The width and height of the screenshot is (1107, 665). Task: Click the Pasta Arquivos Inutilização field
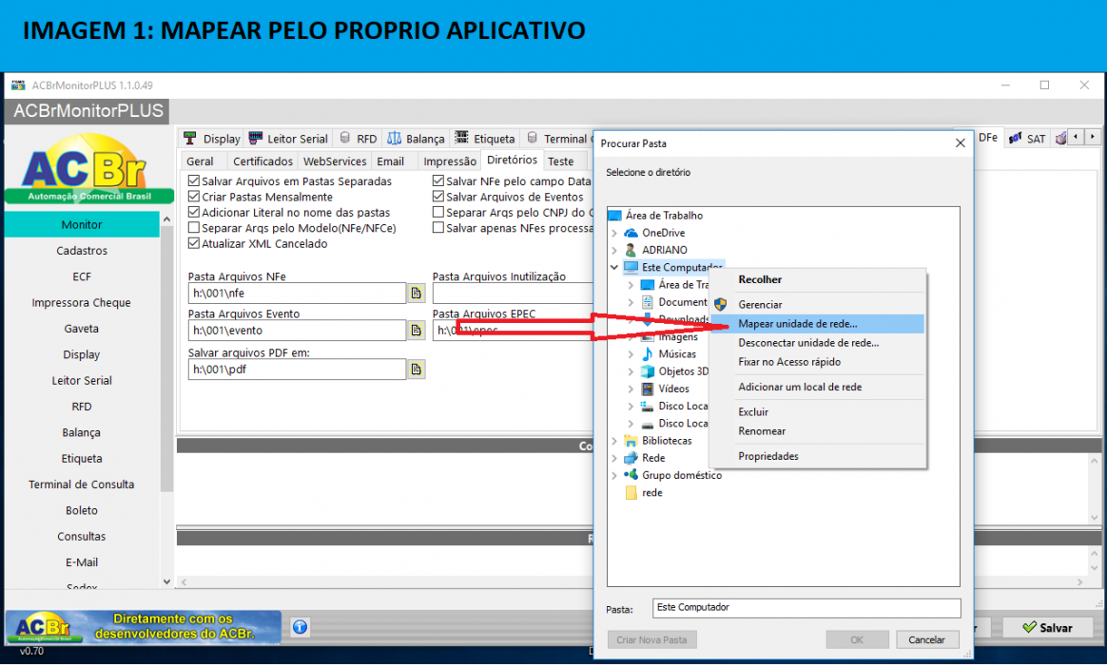514,293
